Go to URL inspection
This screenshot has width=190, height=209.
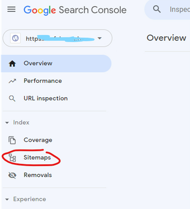pos(46,98)
